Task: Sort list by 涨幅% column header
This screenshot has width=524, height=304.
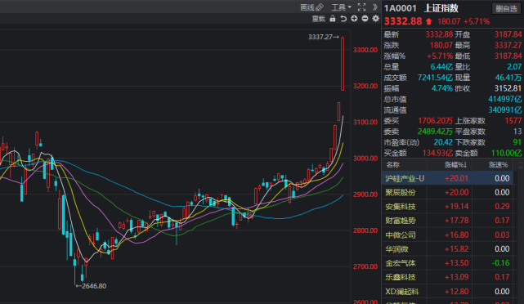Action: 455,165
